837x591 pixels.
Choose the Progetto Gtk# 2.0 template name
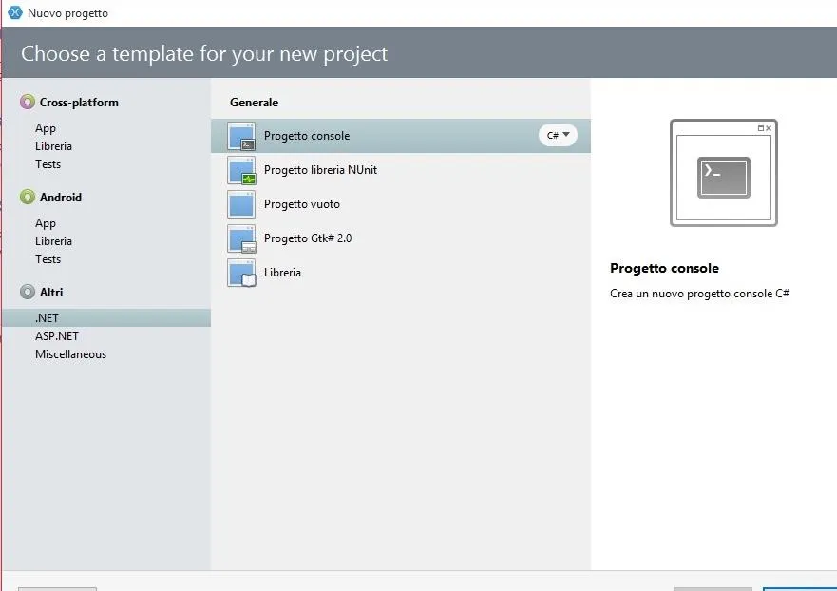pos(308,238)
